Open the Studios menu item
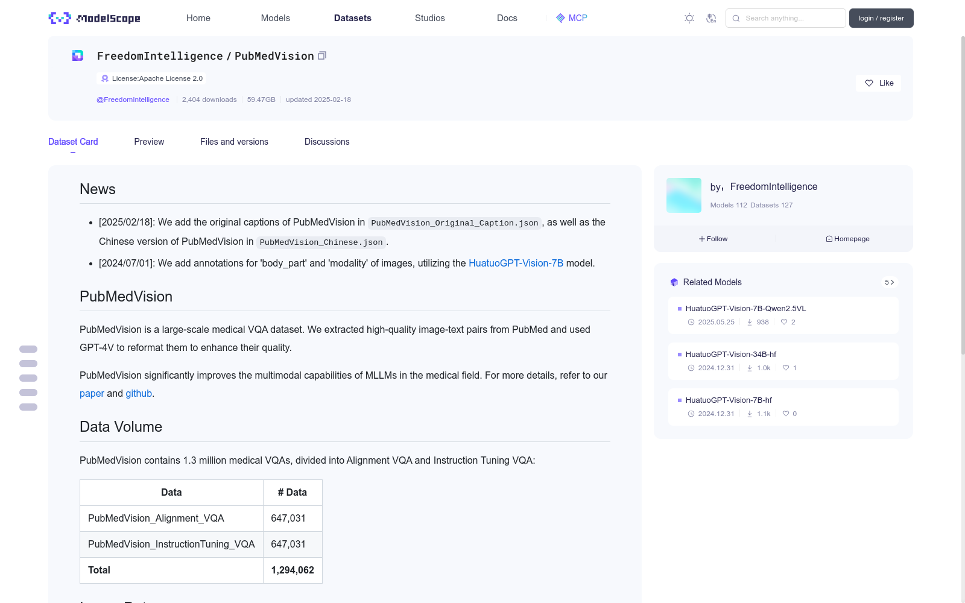 (x=430, y=18)
